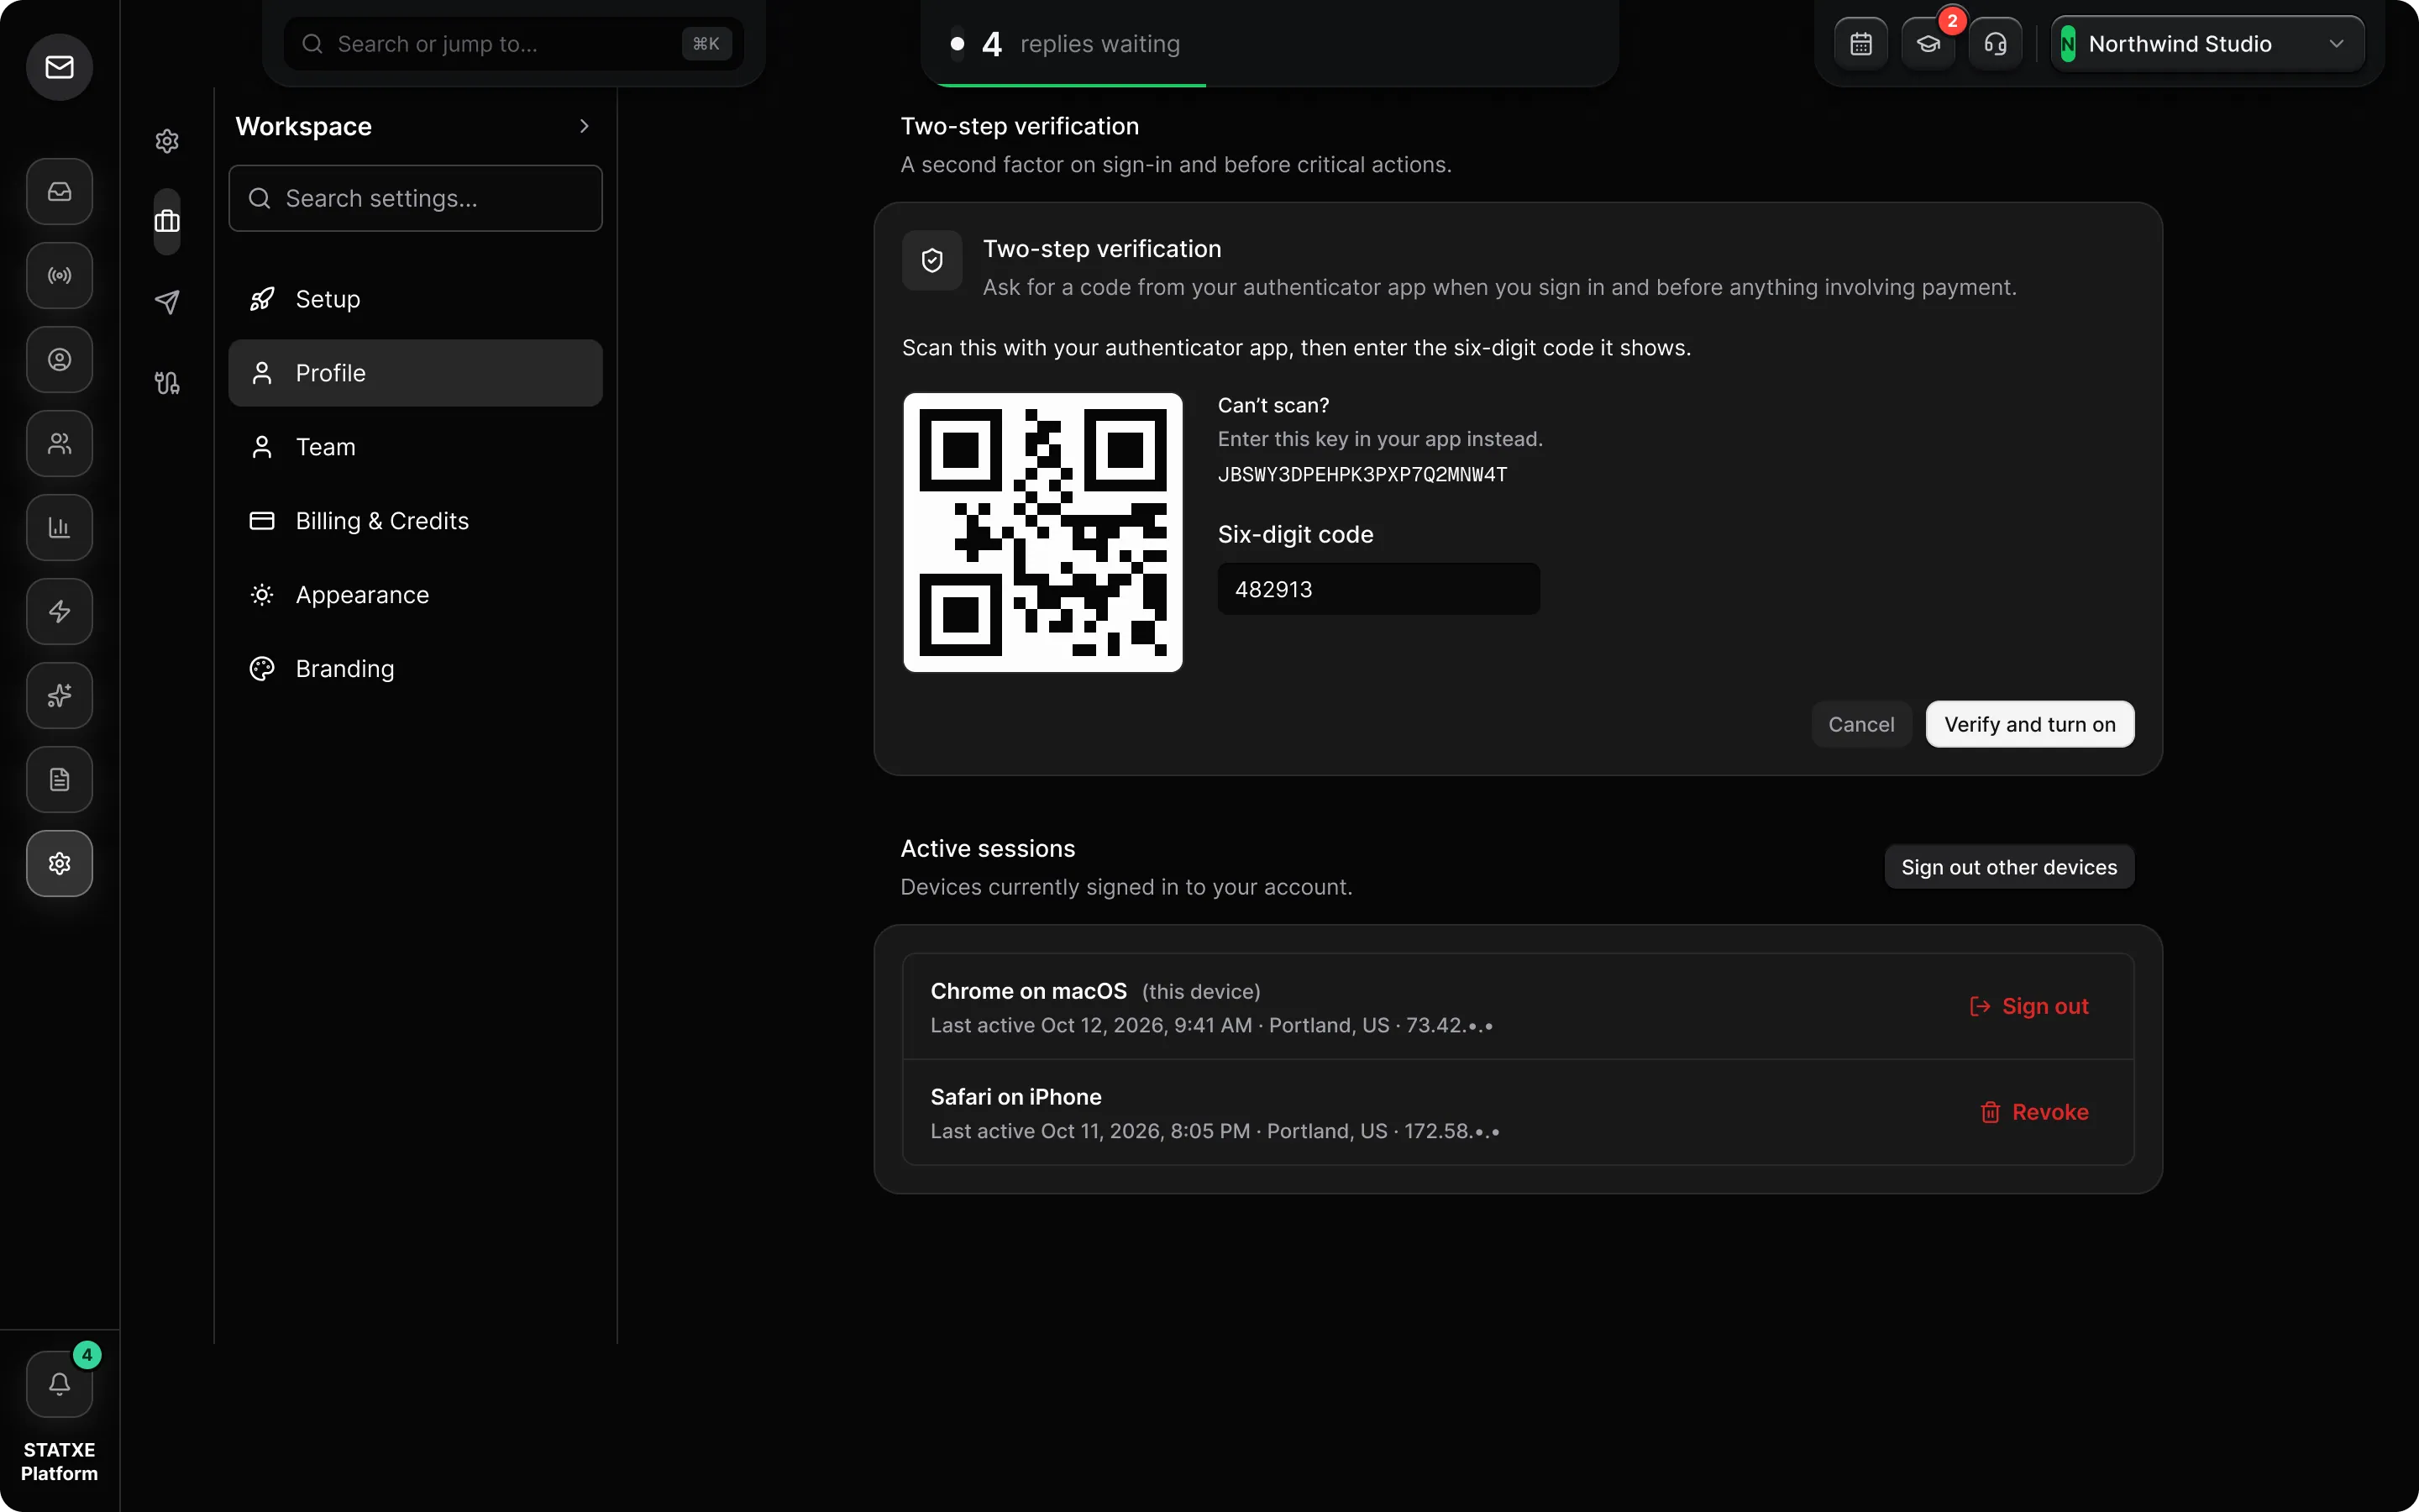Image resolution: width=2419 pixels, height=1512 pixels.
Task: Go to Team settings
Action: point(416,447)
